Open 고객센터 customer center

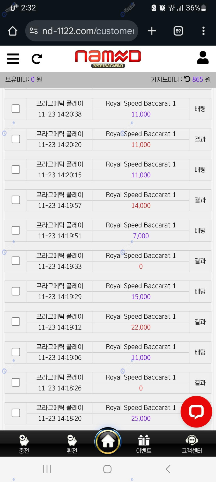pyautogui.click(x=192, y=444)
